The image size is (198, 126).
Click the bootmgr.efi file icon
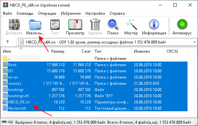(5, 96)
